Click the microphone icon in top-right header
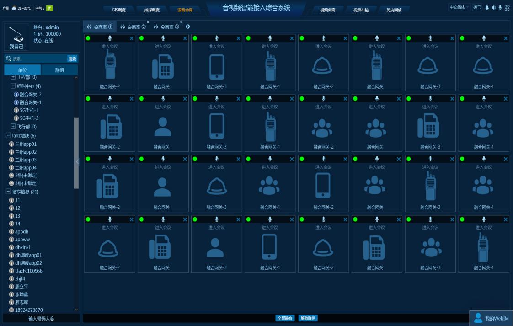The image size is (513, 326). click(500, 8)
